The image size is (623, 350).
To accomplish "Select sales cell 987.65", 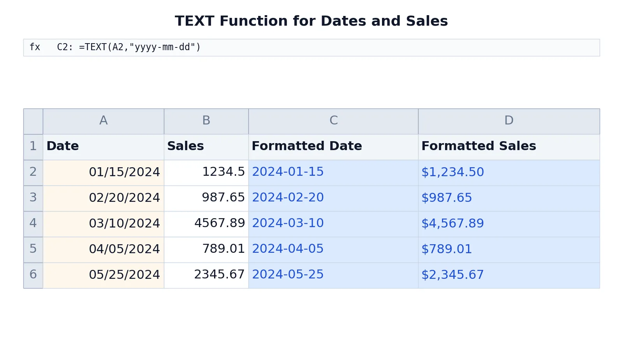I will click(206, 198).
